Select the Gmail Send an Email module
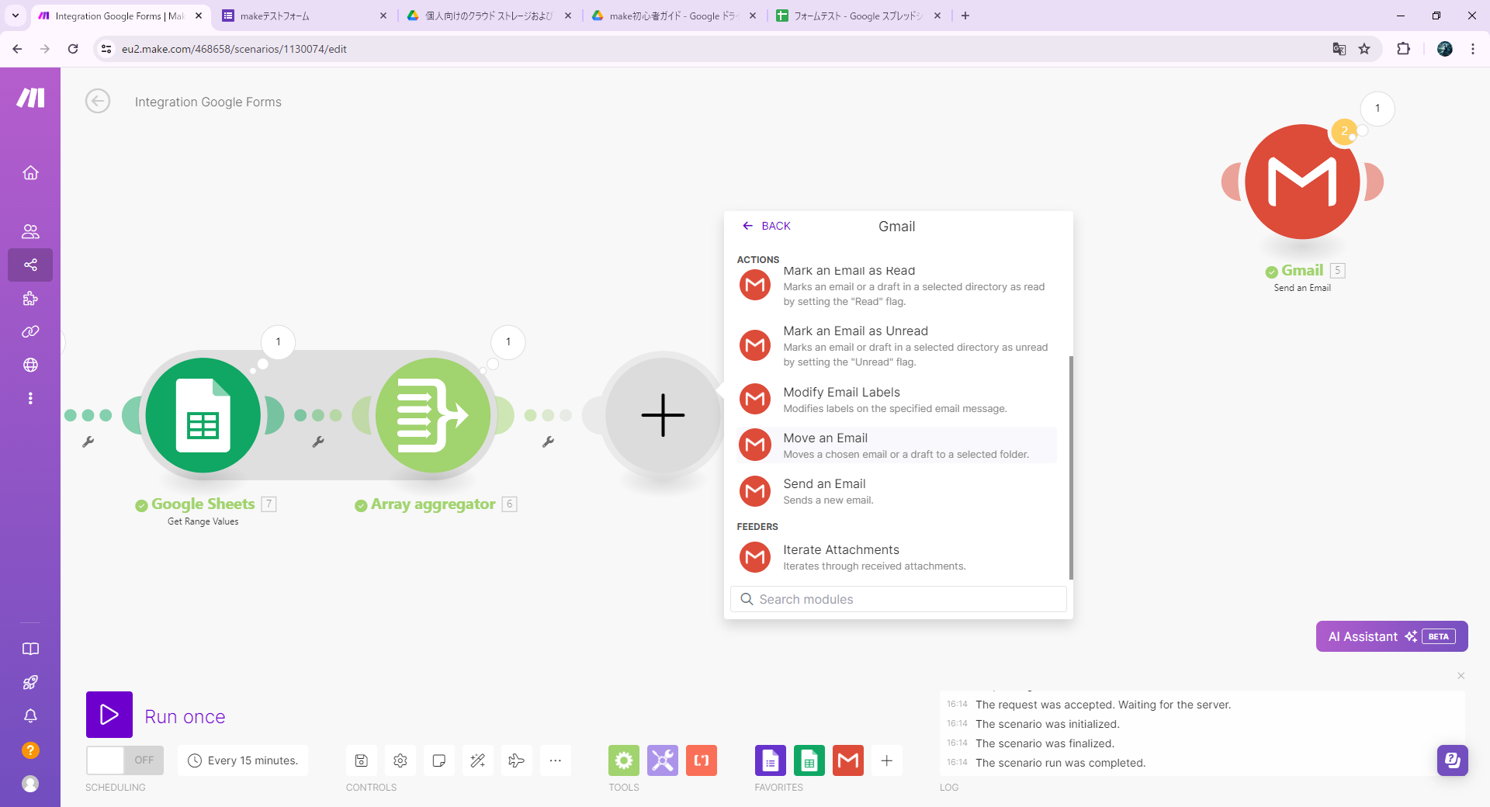1490x807 pixels. (x=1302, y=182)
